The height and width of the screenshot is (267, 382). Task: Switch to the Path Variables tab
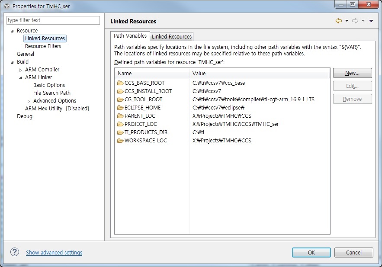[x=130, y=36]
